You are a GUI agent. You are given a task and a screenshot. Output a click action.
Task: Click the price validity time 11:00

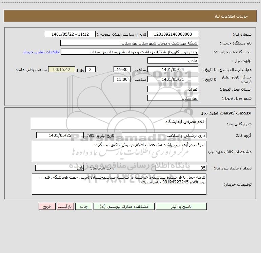[x=122, y=79]
